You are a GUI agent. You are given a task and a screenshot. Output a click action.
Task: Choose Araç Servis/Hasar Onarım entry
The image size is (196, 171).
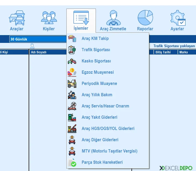pos(105,106)
